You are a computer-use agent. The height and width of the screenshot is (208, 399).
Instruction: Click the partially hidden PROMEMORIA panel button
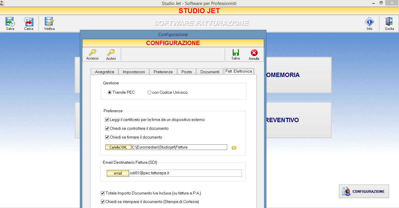tap(299, 75)
